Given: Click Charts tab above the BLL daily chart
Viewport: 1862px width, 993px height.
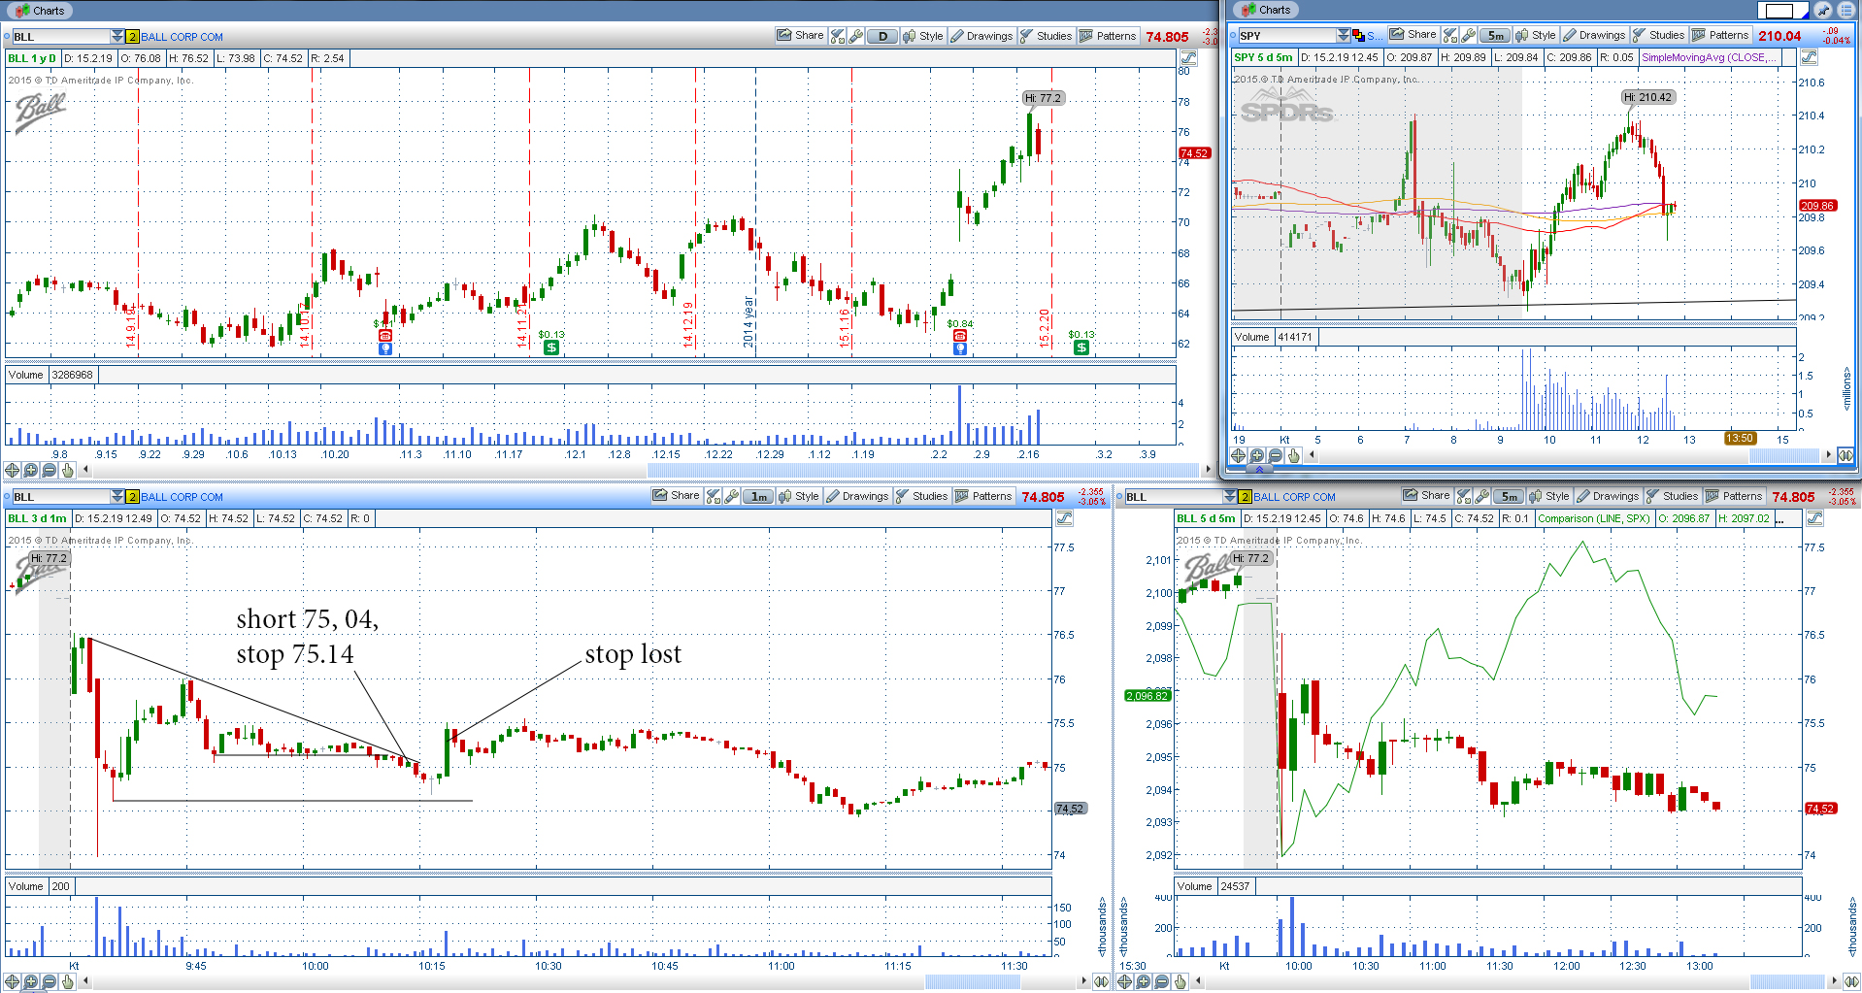Looking at the screenshot, I should tap(39, 11).
